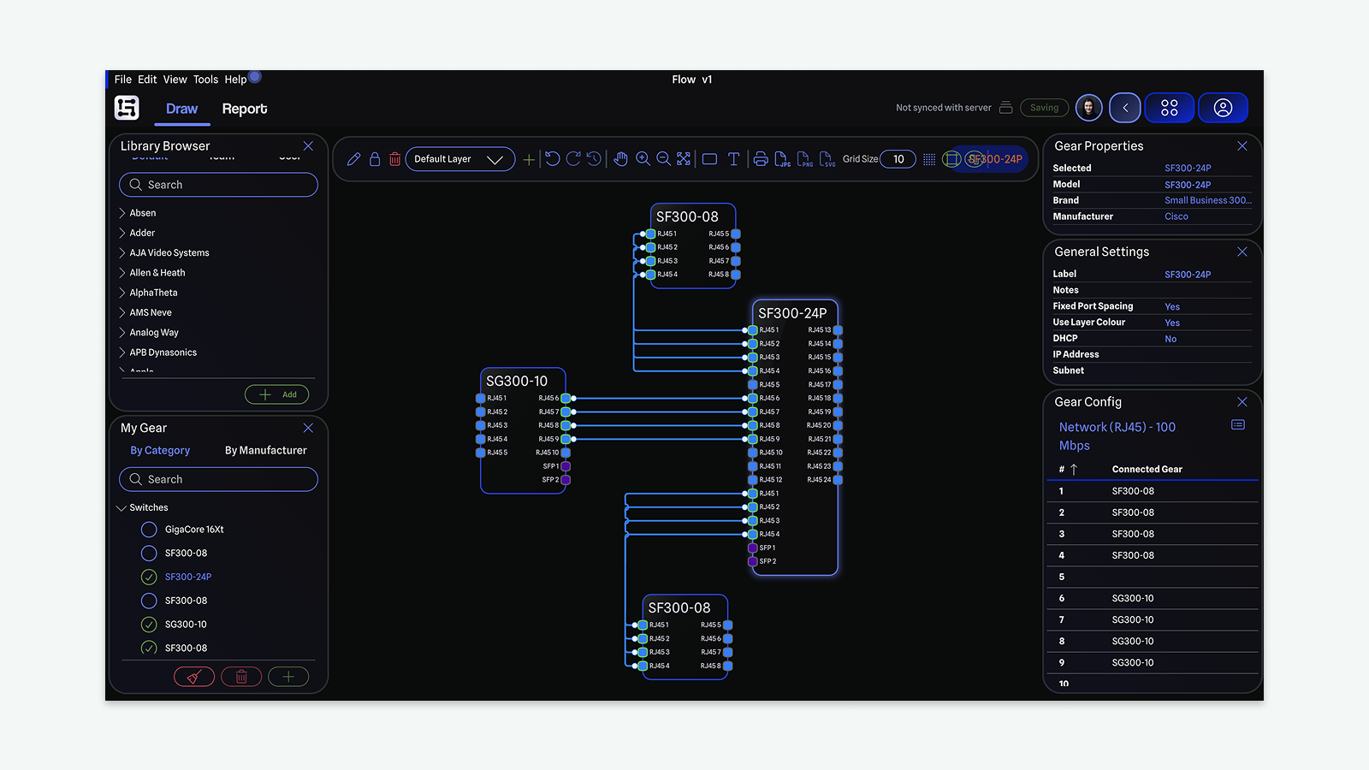Open the account profile button

pyautogui.click(x=1224, y=108)
